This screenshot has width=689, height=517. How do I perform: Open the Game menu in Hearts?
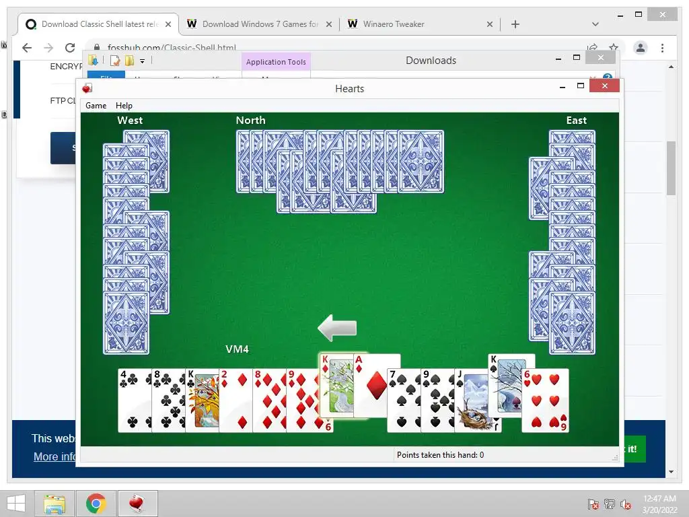pos(96,106)
